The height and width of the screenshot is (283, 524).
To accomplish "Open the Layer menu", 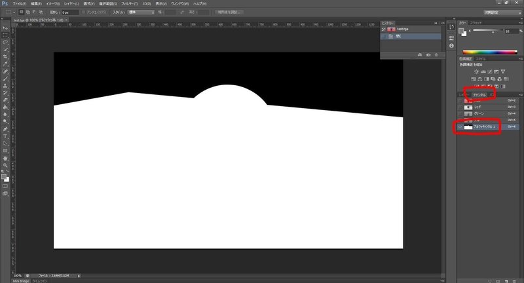I will tap(71, 4).
